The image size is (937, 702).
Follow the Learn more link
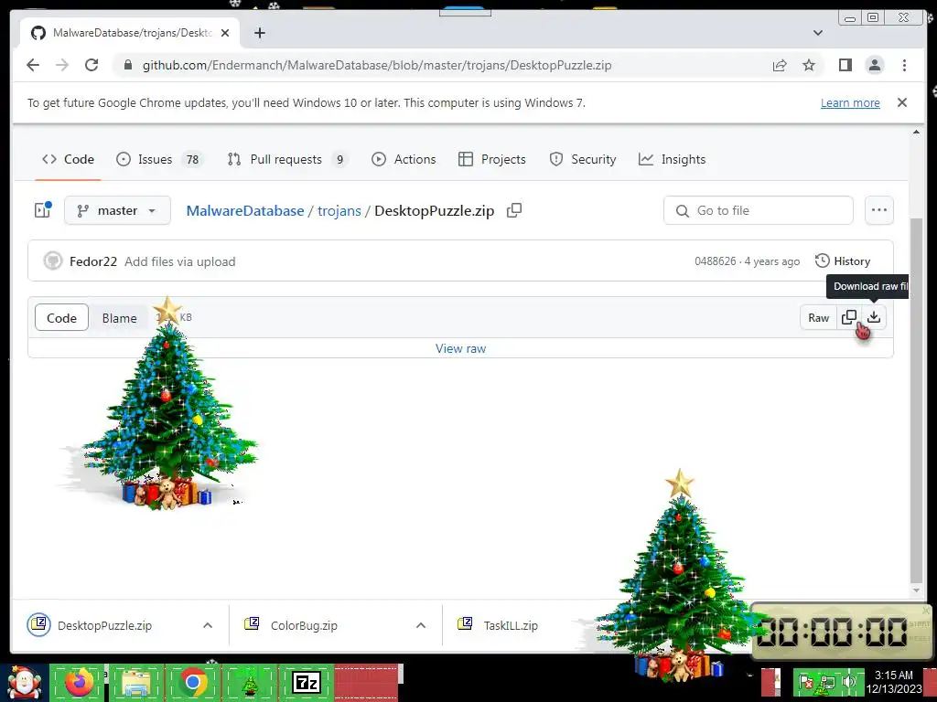pos(850,102)
